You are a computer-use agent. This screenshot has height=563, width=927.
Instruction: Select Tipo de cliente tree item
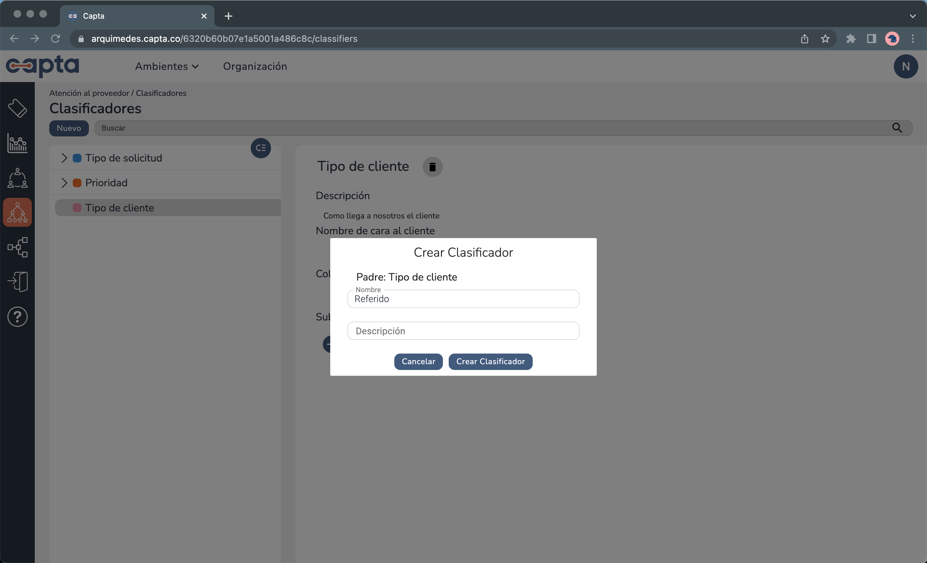click(120, 208)
